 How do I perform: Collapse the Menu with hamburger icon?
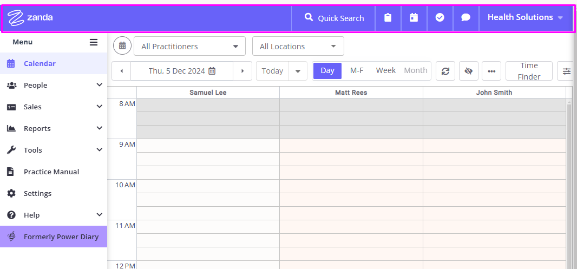[x=94, y=42]
